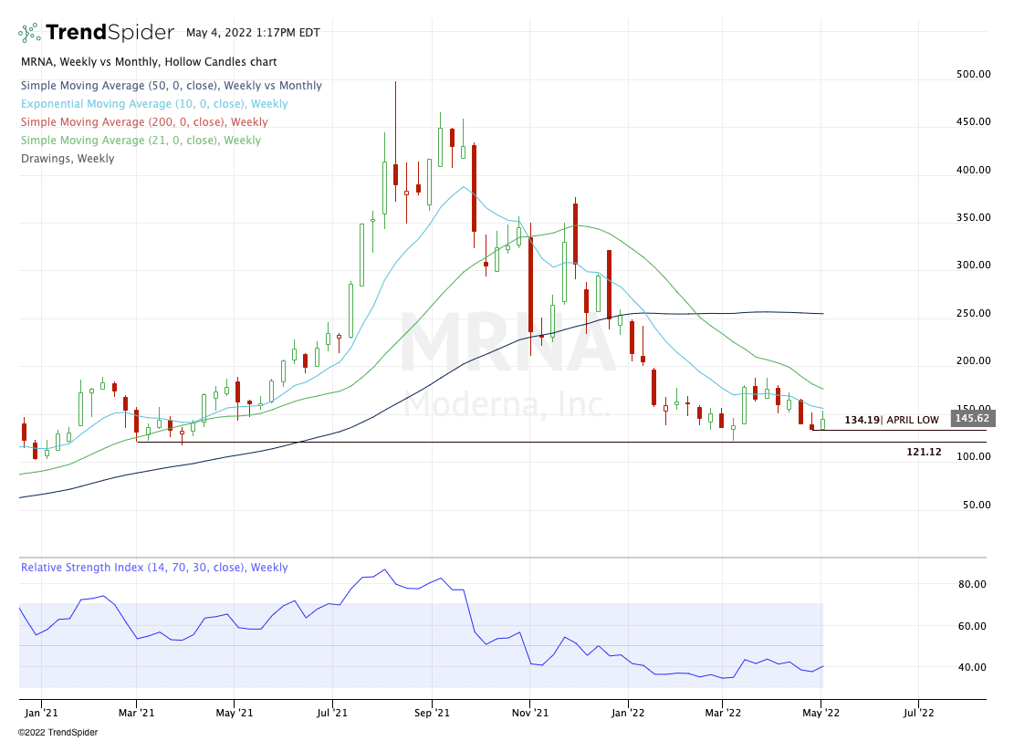This screenshot has width=1014, height=741.
Task: Click the RSI 40.00 axis label
Action: point(972,667)
